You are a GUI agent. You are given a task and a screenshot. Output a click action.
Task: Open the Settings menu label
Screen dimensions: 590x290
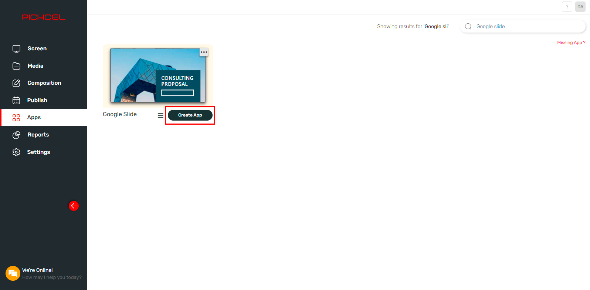(38, 152)
